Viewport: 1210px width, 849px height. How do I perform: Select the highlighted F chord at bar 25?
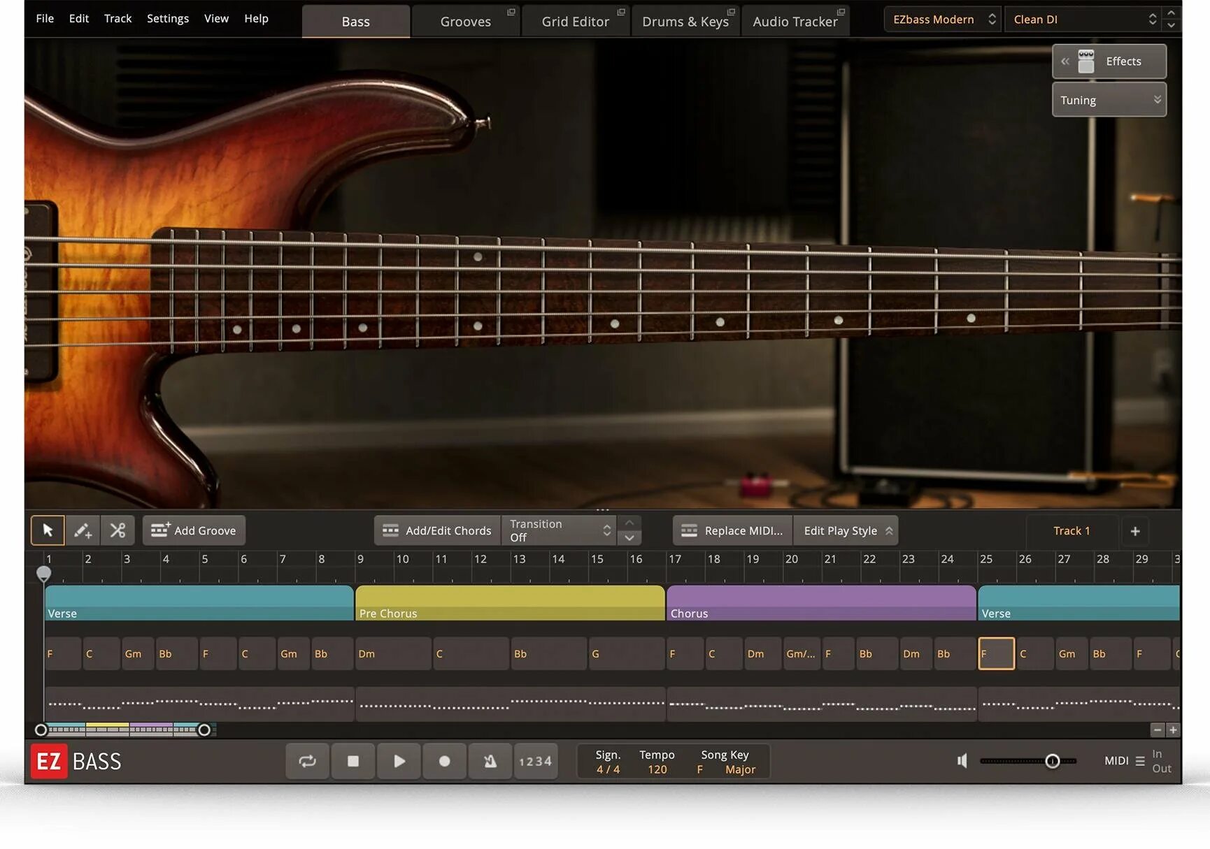click(x=996, y=654)
